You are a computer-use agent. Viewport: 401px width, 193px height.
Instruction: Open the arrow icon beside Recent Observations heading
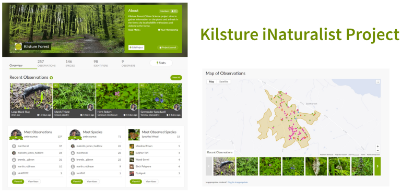[x=51, y=78]
